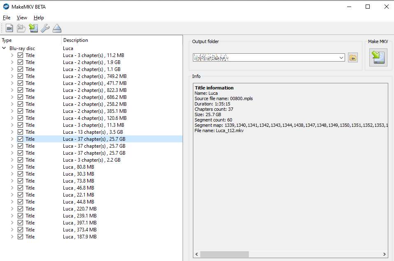Deselect the 686.2 MB title checkbox
This screenshot has height=261, width=394.
click(x=20, y=97)
